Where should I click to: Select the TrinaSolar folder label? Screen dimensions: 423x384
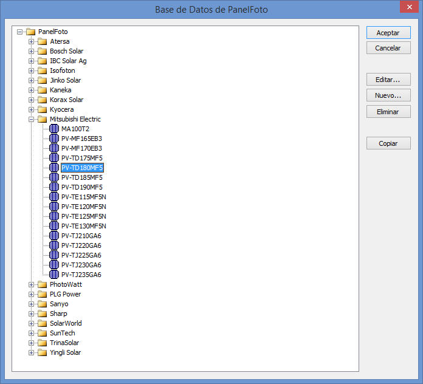(x=64, y=343)
